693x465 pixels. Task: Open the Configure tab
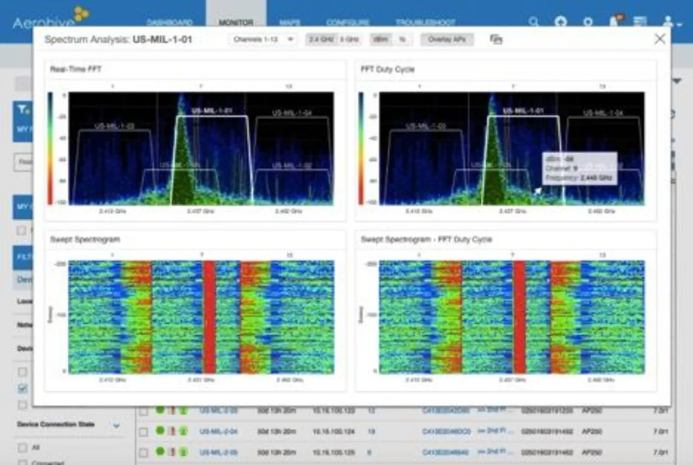(x=348, y=23)
